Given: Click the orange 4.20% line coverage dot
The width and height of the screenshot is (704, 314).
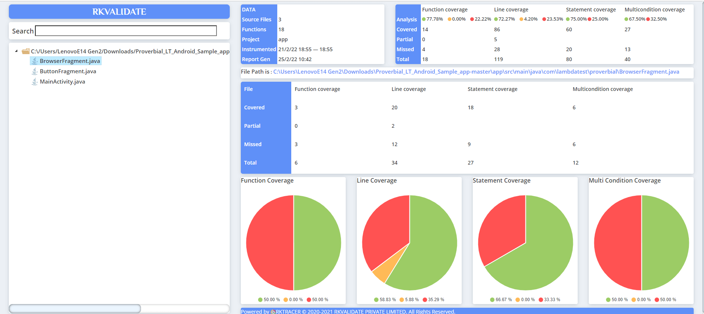Looking at the screenshot, I should (x=521, y=19).
